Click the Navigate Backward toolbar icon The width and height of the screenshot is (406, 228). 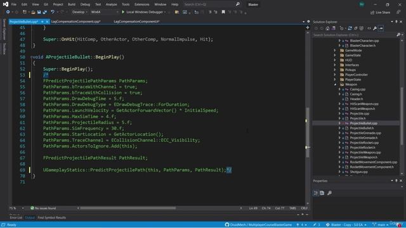[8, 12]
